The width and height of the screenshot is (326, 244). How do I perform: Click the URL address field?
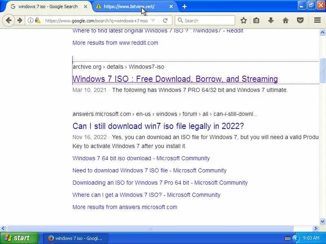tap(97, 21)
